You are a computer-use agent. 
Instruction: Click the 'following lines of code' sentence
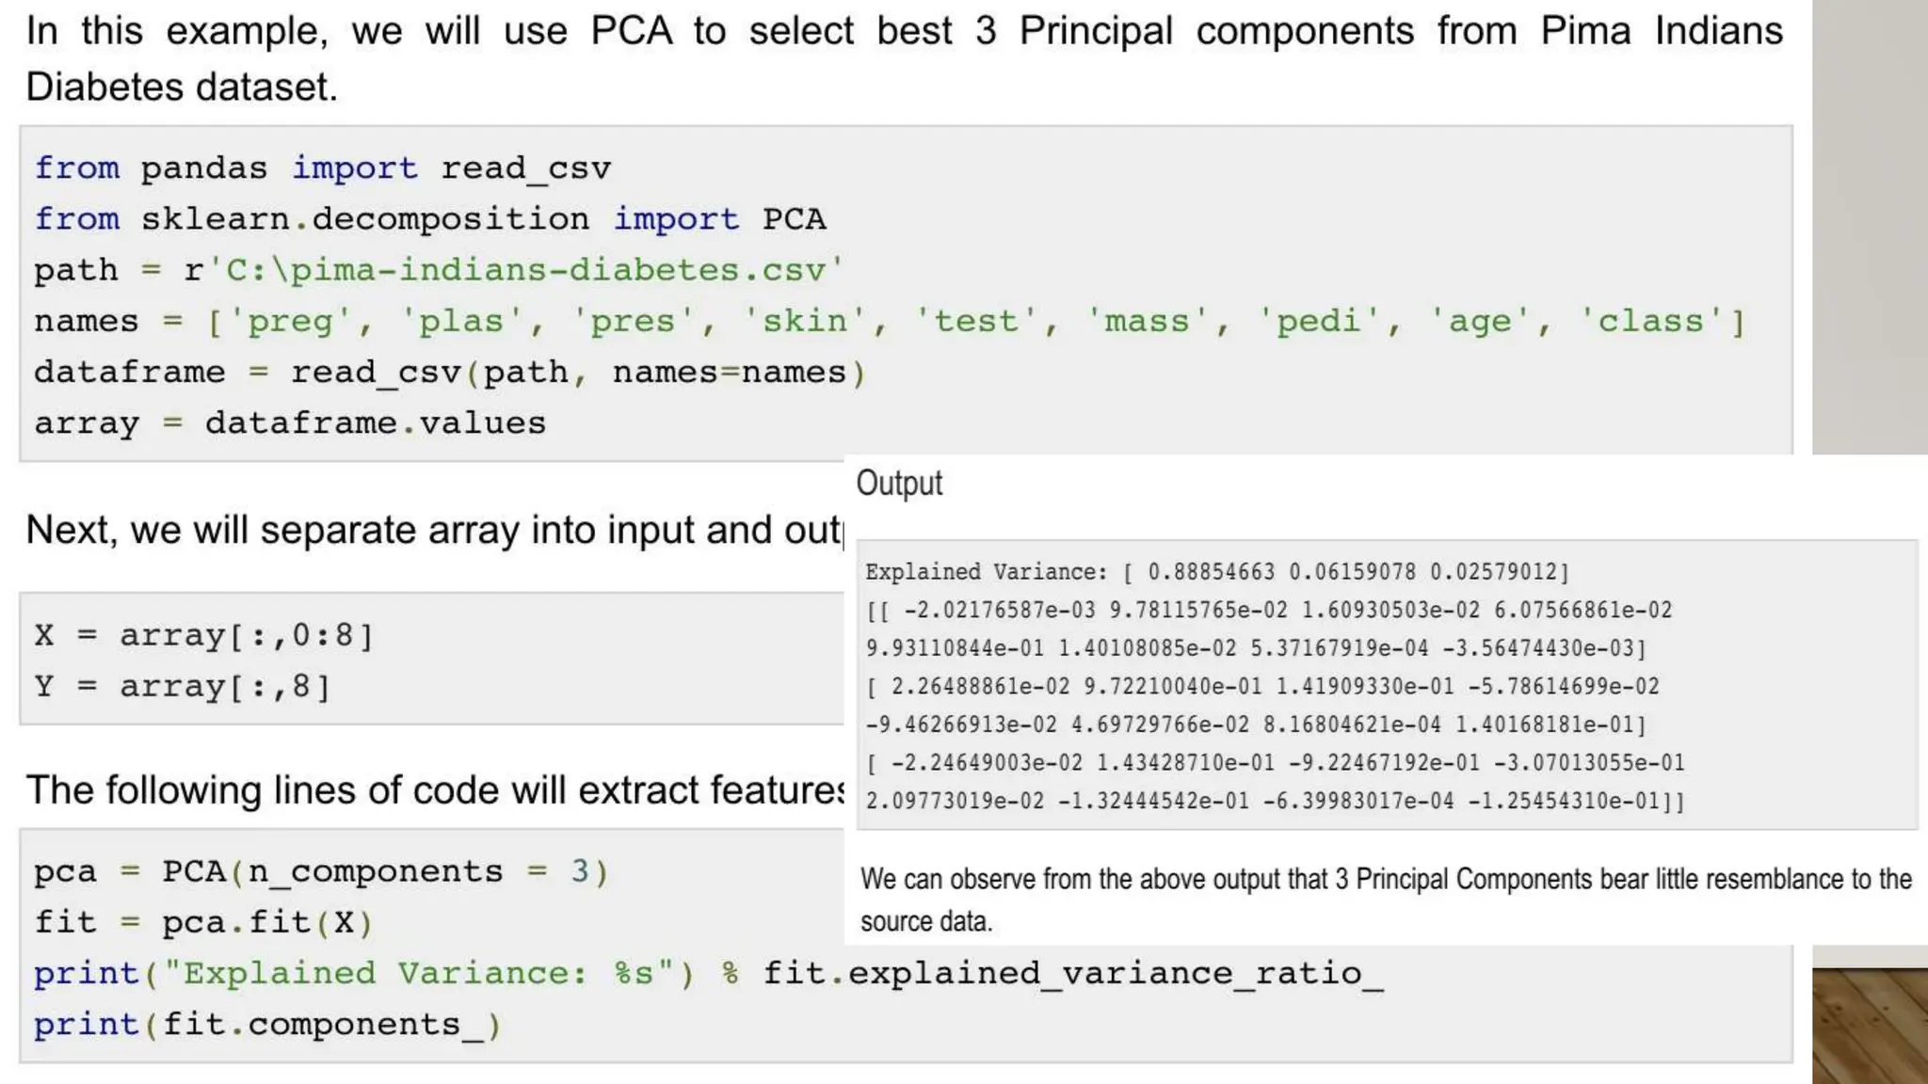click(434, 790)
